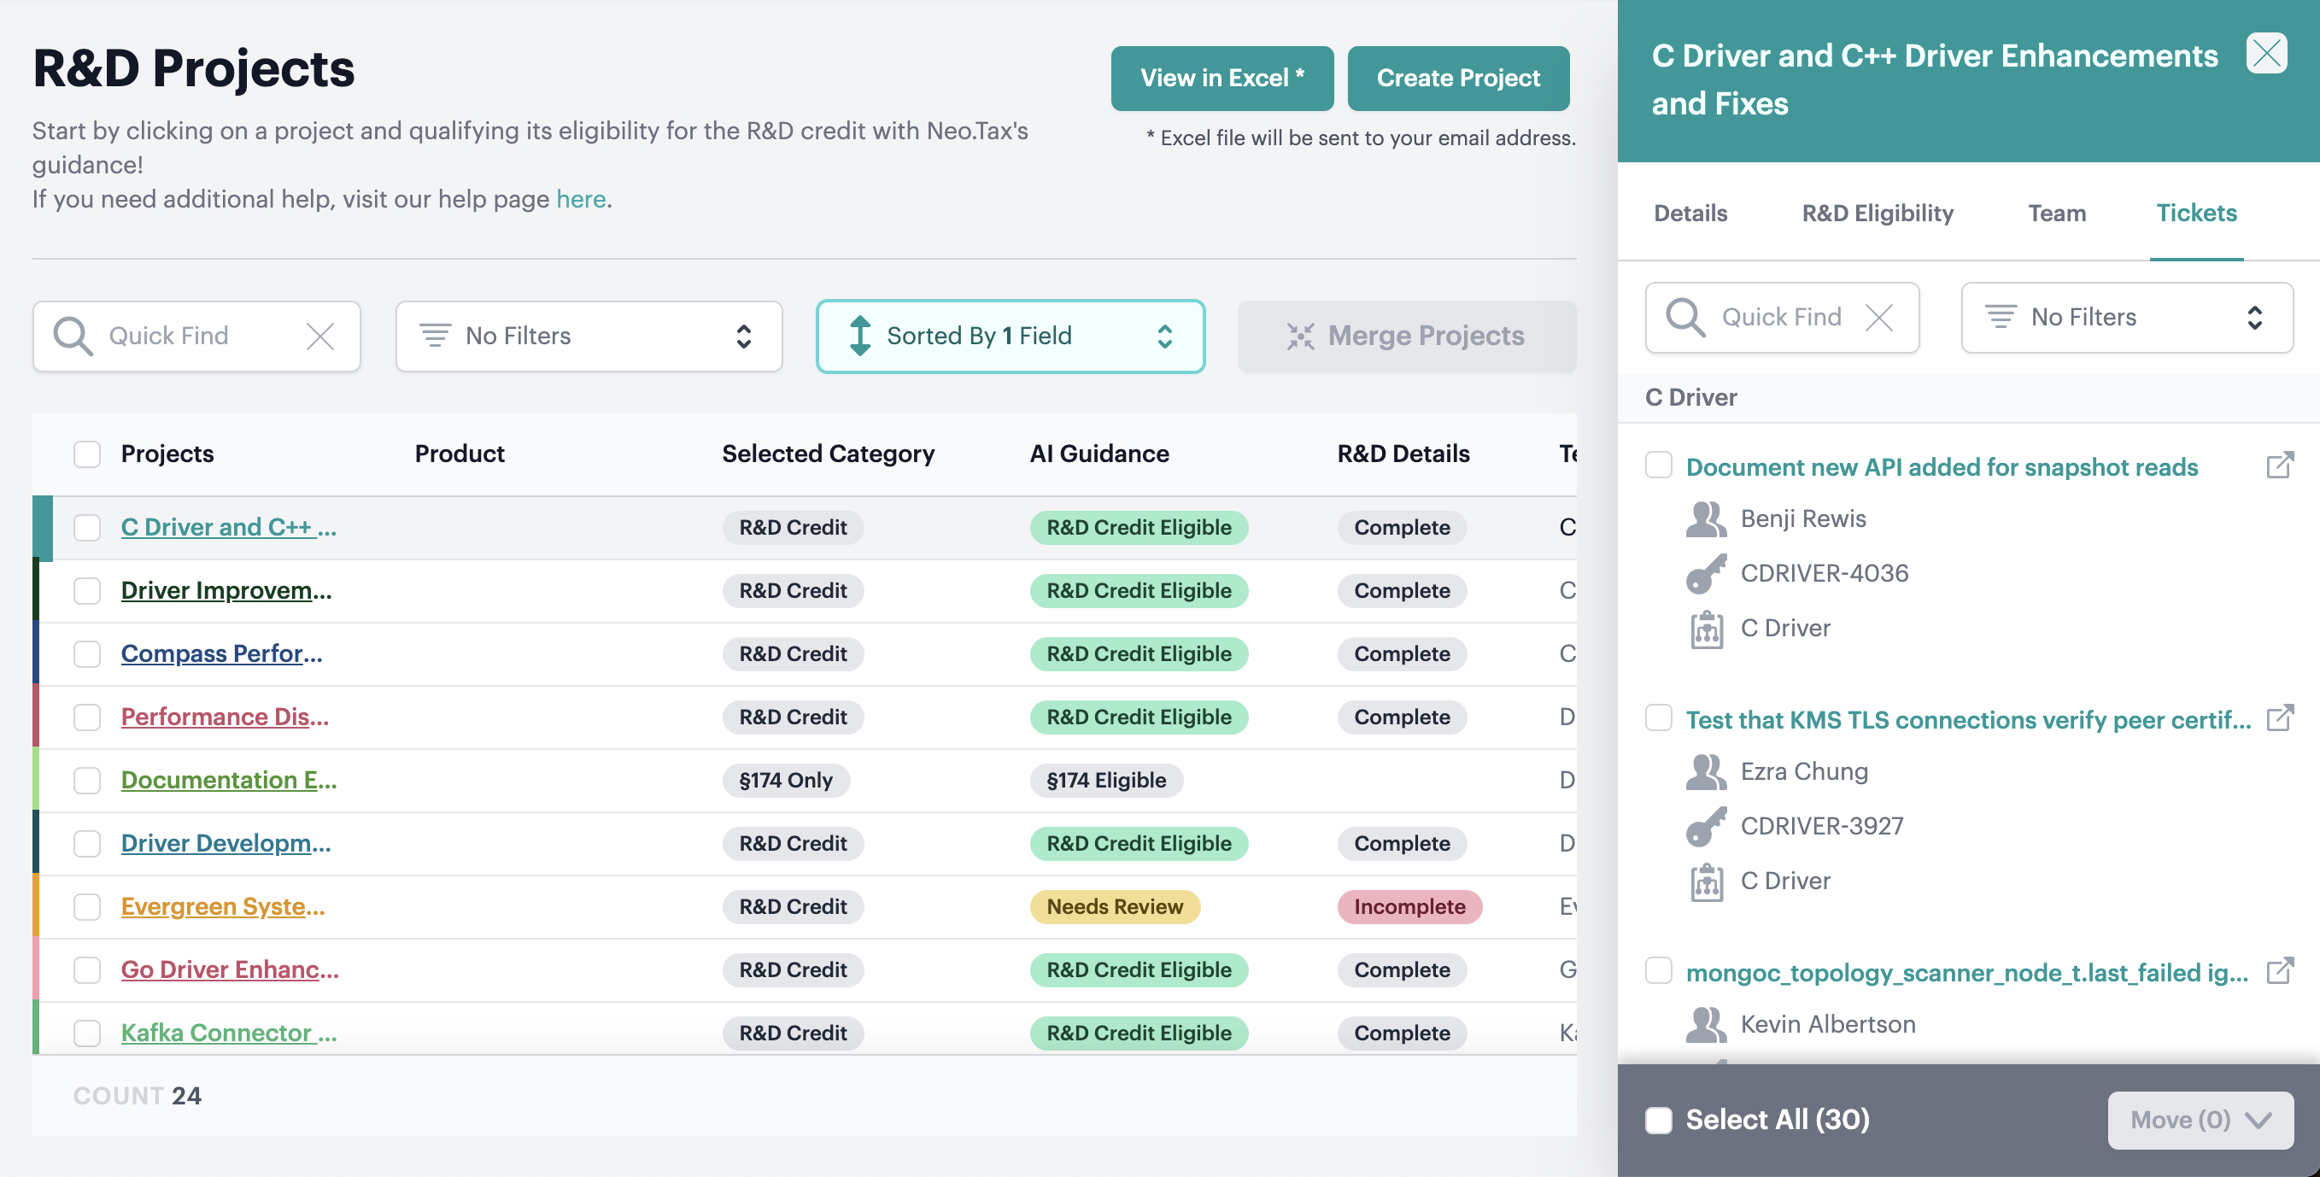The image size is (2320, 1177).
Task: Check the Driver Improvem... project row
Action: pos(87,591)
